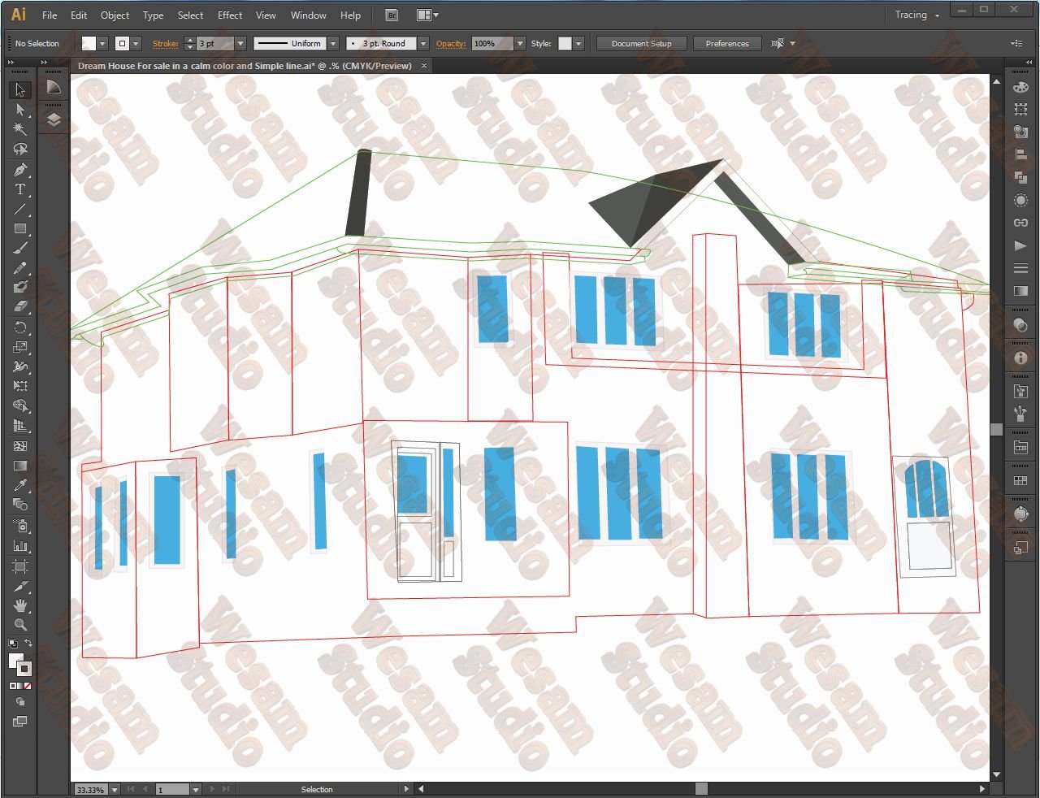Viewport: 1040px width, 798px height.
Task: Open the 3 pt. Round brush dropdown
Action: coord(423,44)
